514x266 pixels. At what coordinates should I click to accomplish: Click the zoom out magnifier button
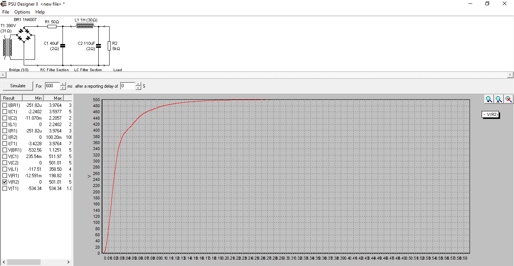[499, 99]
